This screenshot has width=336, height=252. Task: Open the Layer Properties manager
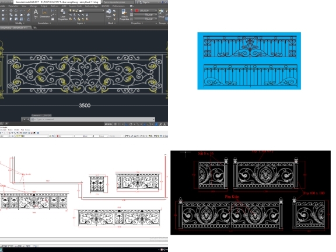pyautogui.click(x=63, y=15)
